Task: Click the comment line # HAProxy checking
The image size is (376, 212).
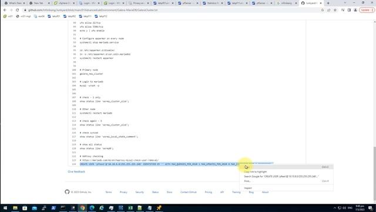Action: coord(92,156)
